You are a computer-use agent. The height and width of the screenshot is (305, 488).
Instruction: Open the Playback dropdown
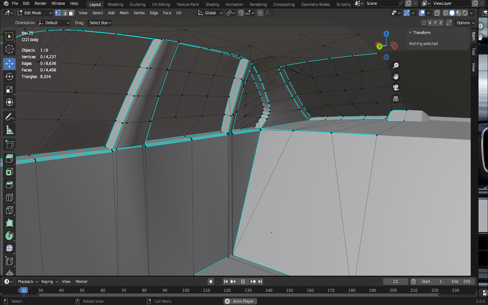(x=27, y=282)
